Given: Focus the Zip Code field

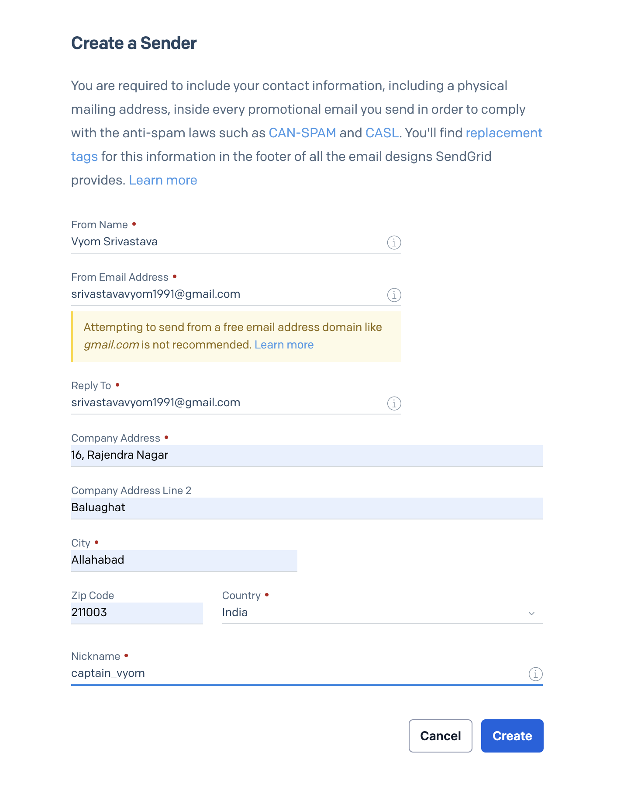Looking at the screenshot, I should pyautogui.click(x=137, y=613).
